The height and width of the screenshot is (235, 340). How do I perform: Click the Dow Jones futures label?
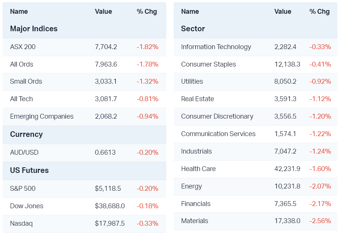pos(27,206)
